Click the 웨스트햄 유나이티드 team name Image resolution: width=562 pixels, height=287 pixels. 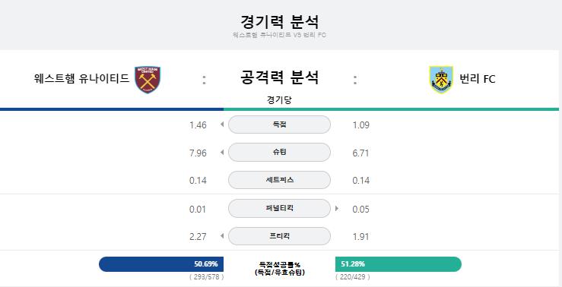coord(81,78)
